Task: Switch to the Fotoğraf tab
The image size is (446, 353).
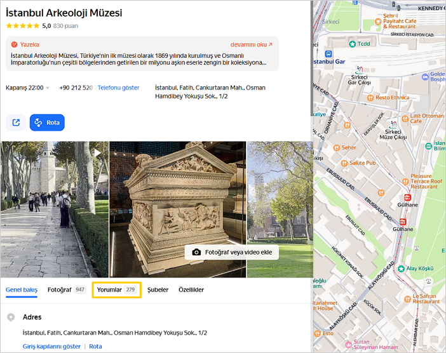Action: pos(67,290)
